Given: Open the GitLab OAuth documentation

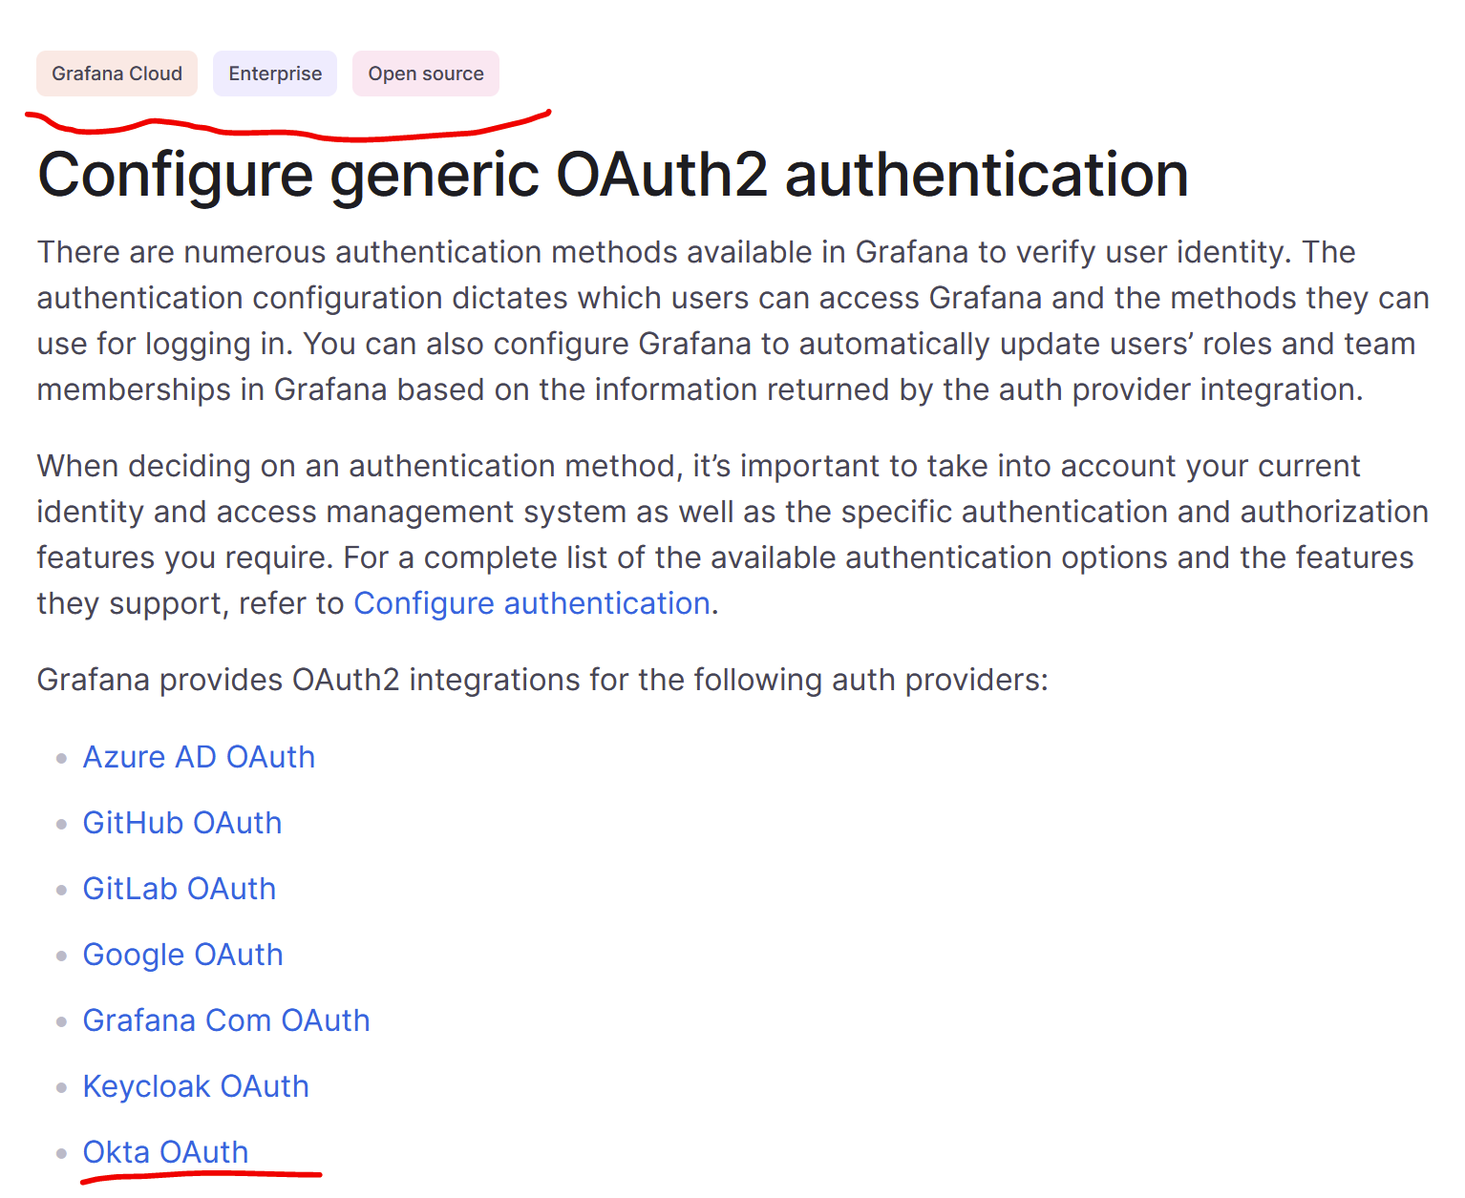Looking at the screenshot, I should pyautogui.click(x=179, y=888).
